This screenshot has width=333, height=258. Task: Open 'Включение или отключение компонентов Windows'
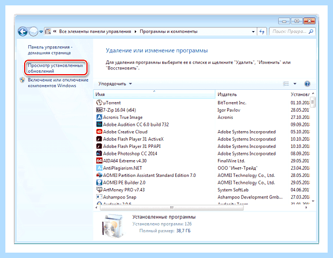(x=58, y=83)
